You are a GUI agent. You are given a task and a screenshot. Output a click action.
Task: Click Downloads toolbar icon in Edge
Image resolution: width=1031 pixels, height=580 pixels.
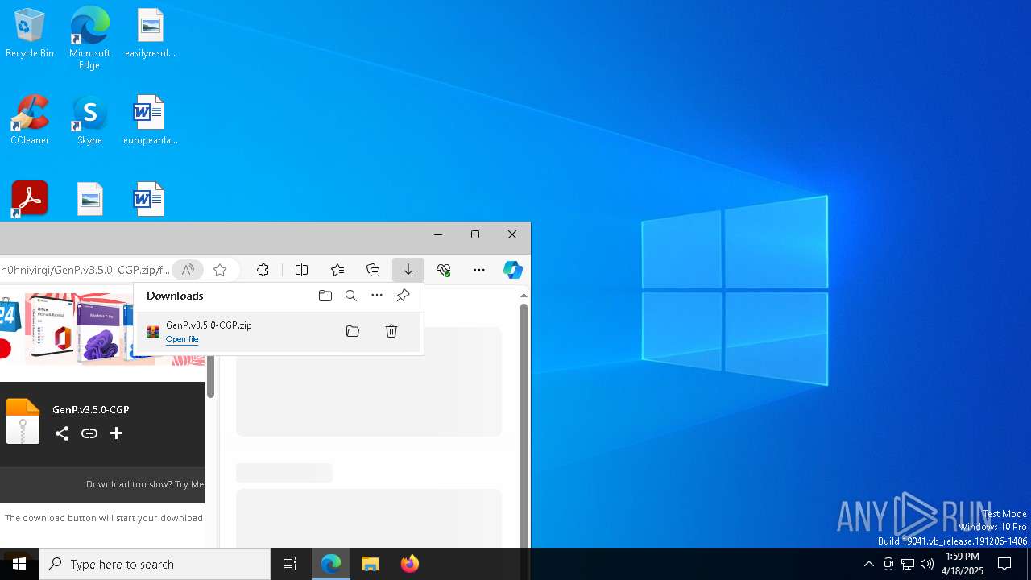click(408, 270)
